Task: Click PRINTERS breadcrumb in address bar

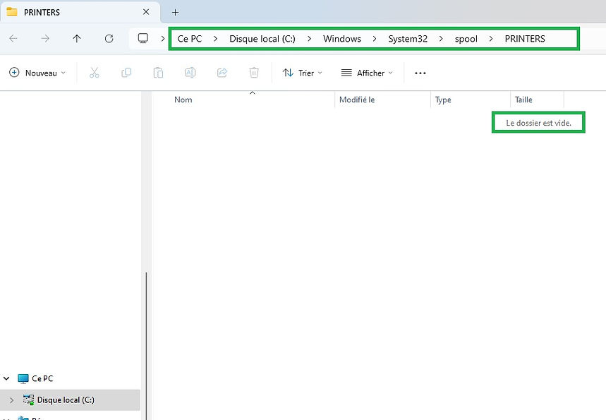Action: point(525,39)
